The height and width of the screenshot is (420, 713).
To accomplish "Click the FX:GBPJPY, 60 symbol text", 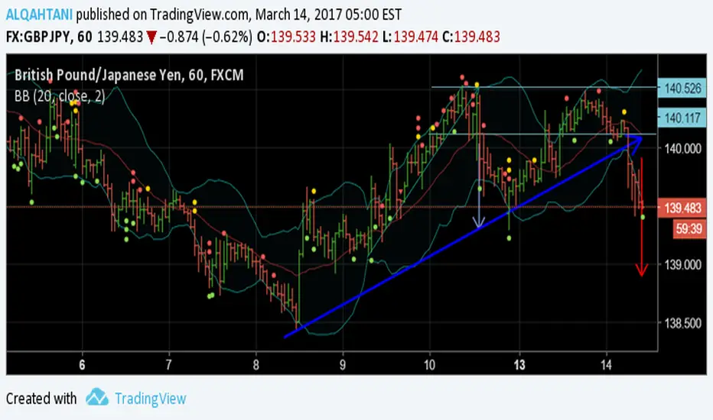I will pos(49,37).
